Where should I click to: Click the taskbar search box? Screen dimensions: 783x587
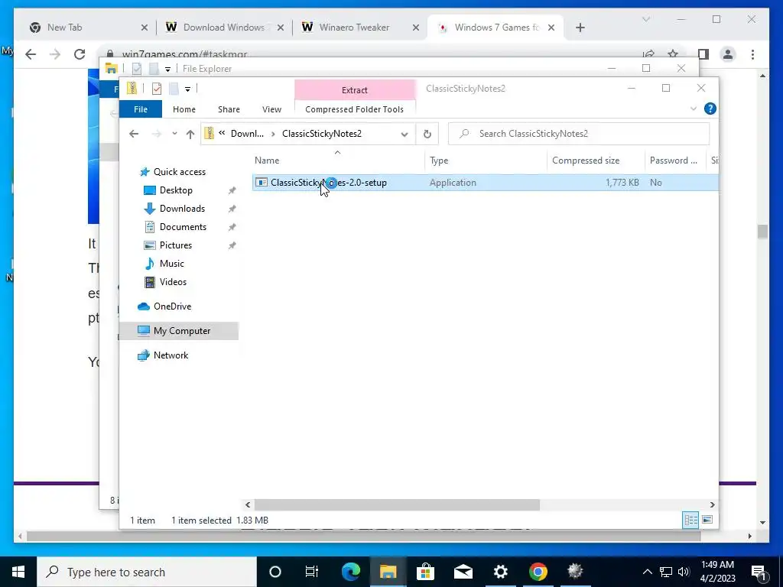(147, 572)
